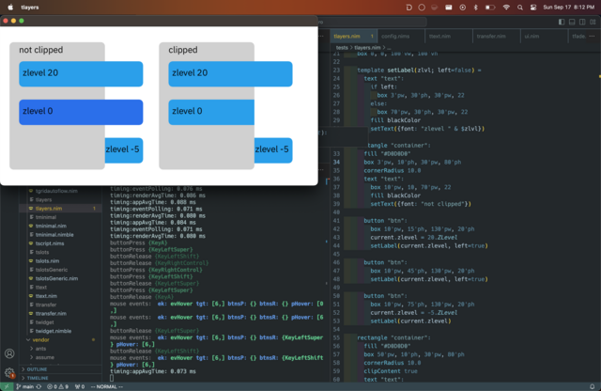Open the macOS Control Center icon
The height and width of the screenshot is (391, 601).
tap(533, 8)
